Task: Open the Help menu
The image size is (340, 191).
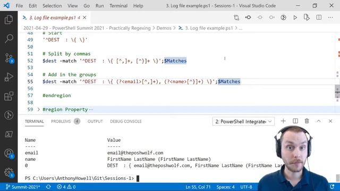Action: point(138,6)
